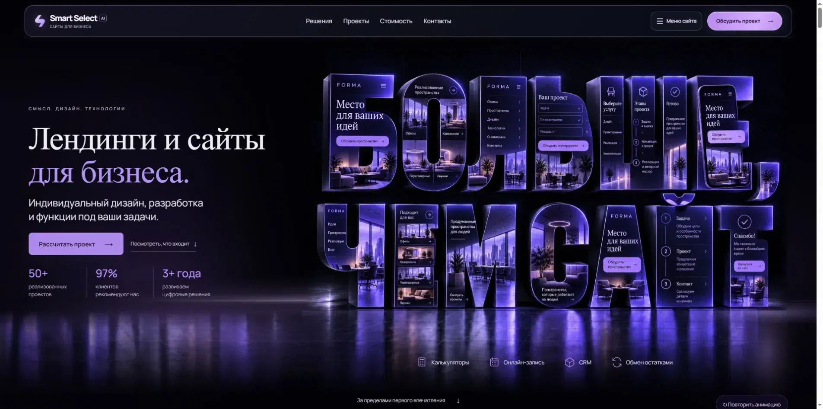Click the scrollbar down arrow
Viewport: 823px width, 409px height.
coord(820,406)
